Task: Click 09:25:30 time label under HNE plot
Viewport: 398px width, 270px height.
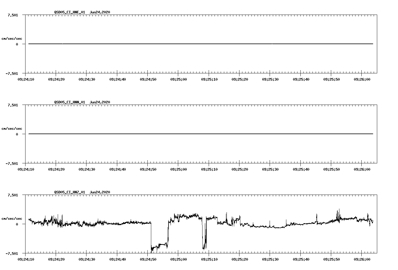Action: (270, 79)
